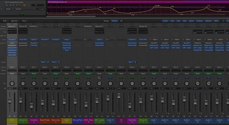The image size is (229, 125).
Task: Adjust the track header volume slider
Action: [x=38, y=5]
